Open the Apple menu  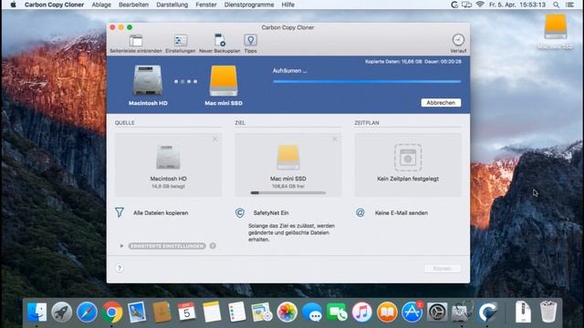coord(13,5)
